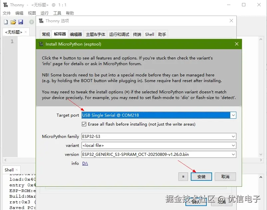Click the green Run script icon

click(32, 22)
